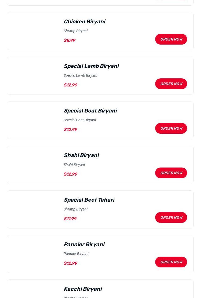This screenshot has width=200, height=298.
Task: Click the $12.99 price under Pannier Biryani
Action: click(70, 263)
